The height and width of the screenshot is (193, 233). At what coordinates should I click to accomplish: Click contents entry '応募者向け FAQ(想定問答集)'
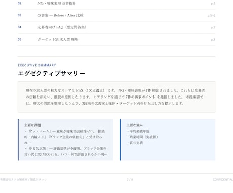click(62, 27)
